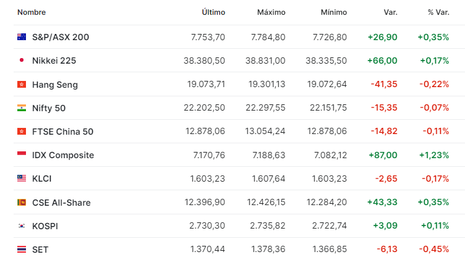Screen dimensions: 465x257
Task: Sort by the Máximo column header
Action: [271, 12]
